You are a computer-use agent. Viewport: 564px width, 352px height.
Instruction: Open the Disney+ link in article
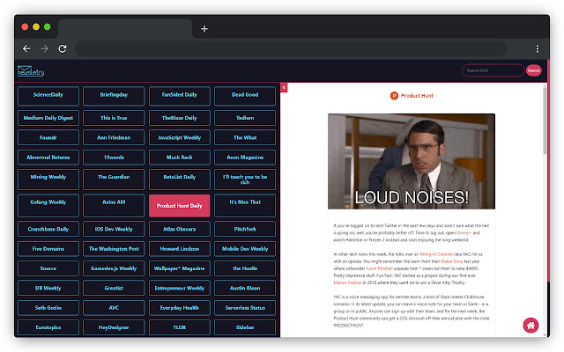(464, 232)
